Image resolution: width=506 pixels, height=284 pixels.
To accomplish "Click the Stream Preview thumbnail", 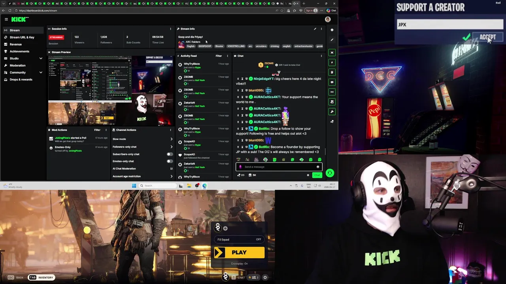I will [x=110, y=91].
